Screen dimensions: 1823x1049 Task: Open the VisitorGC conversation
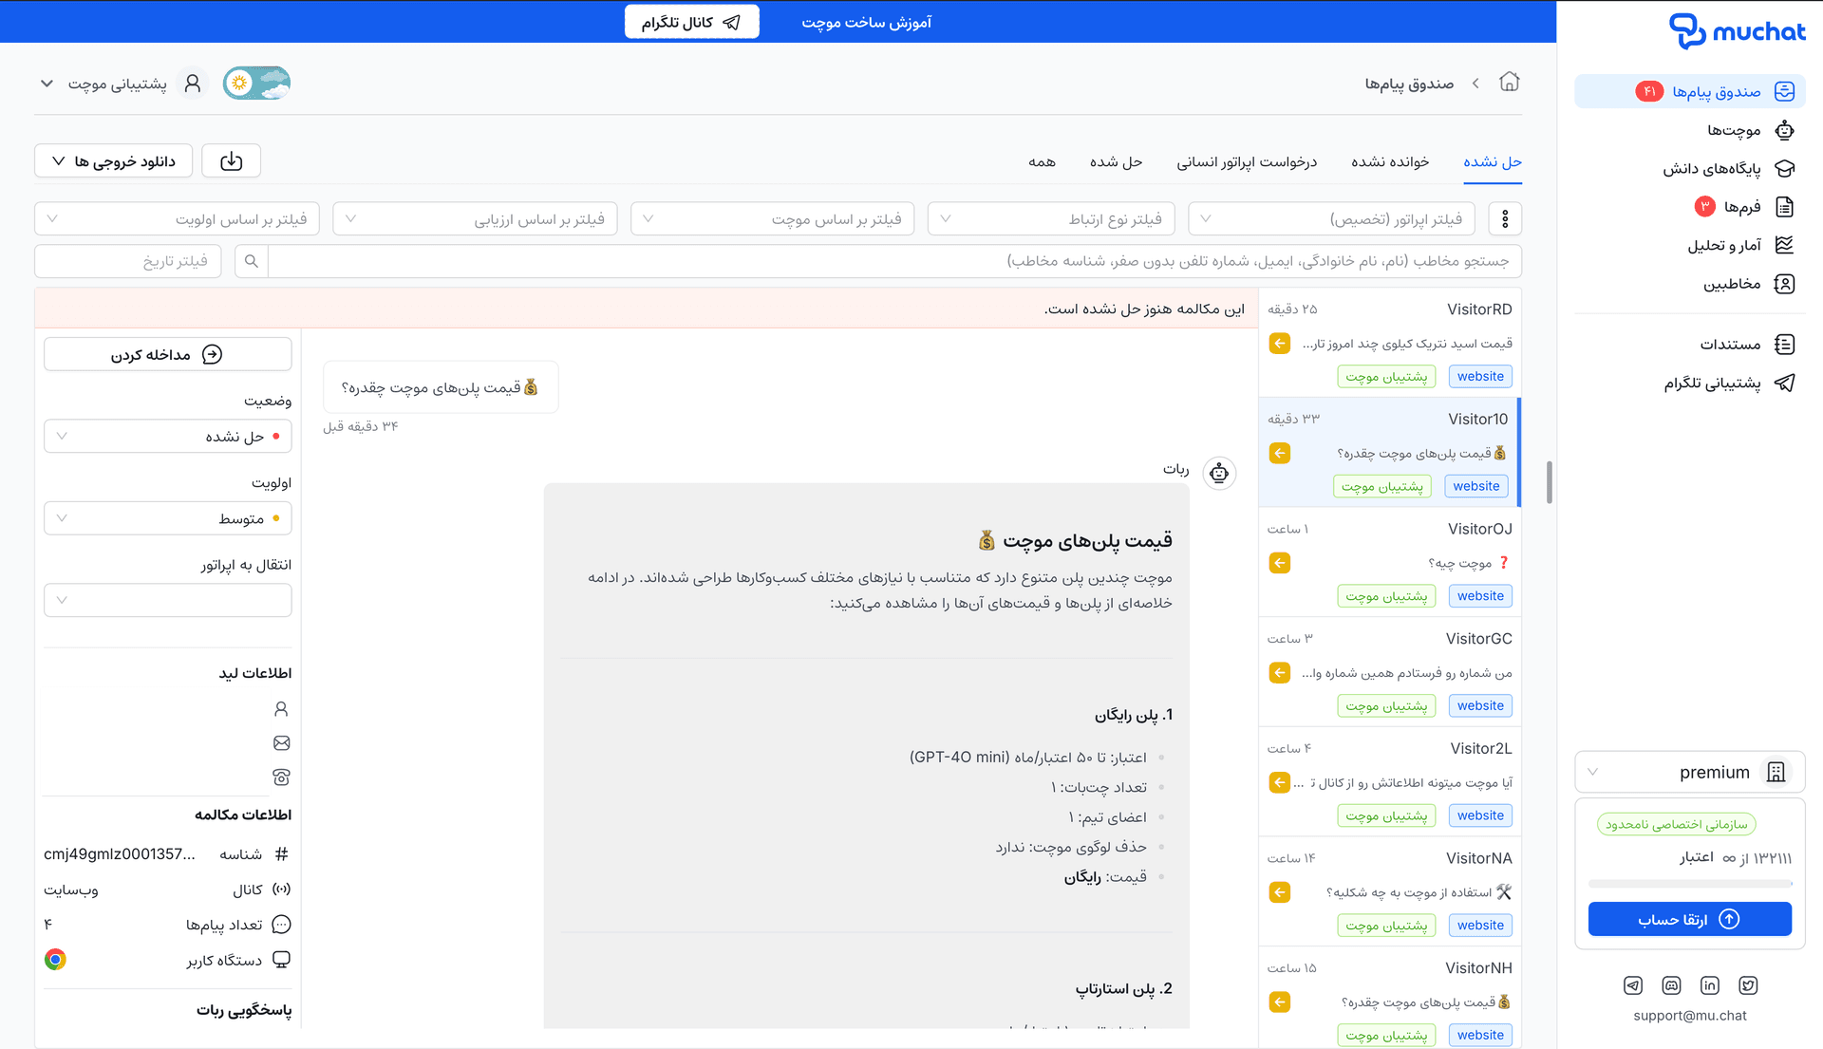[1390, 672]
